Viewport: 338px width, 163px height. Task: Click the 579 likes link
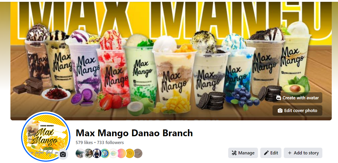tap(84, 142)
